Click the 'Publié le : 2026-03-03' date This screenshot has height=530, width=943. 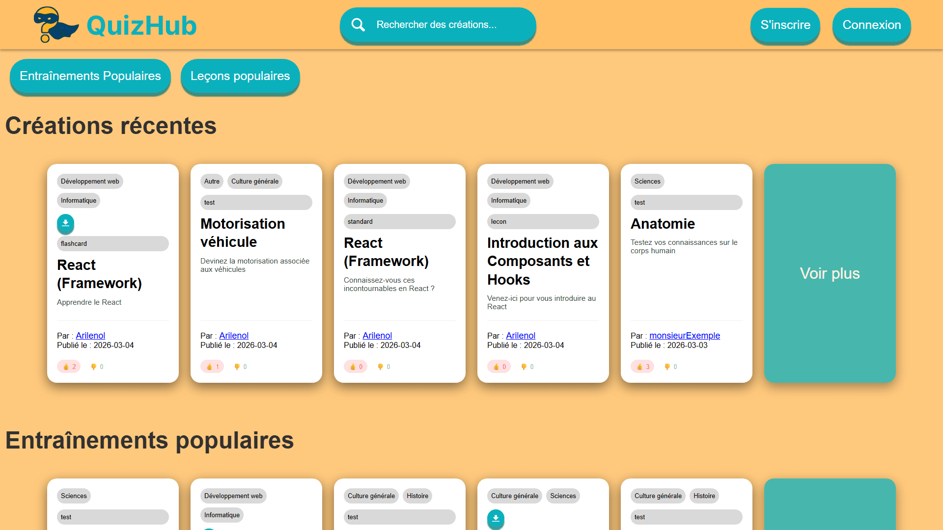[669, 345]
